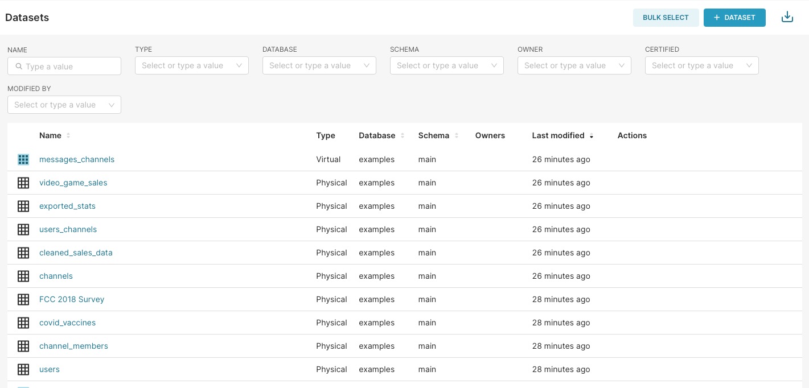
Task: Export datasets using the download icon
Action: 787,16
